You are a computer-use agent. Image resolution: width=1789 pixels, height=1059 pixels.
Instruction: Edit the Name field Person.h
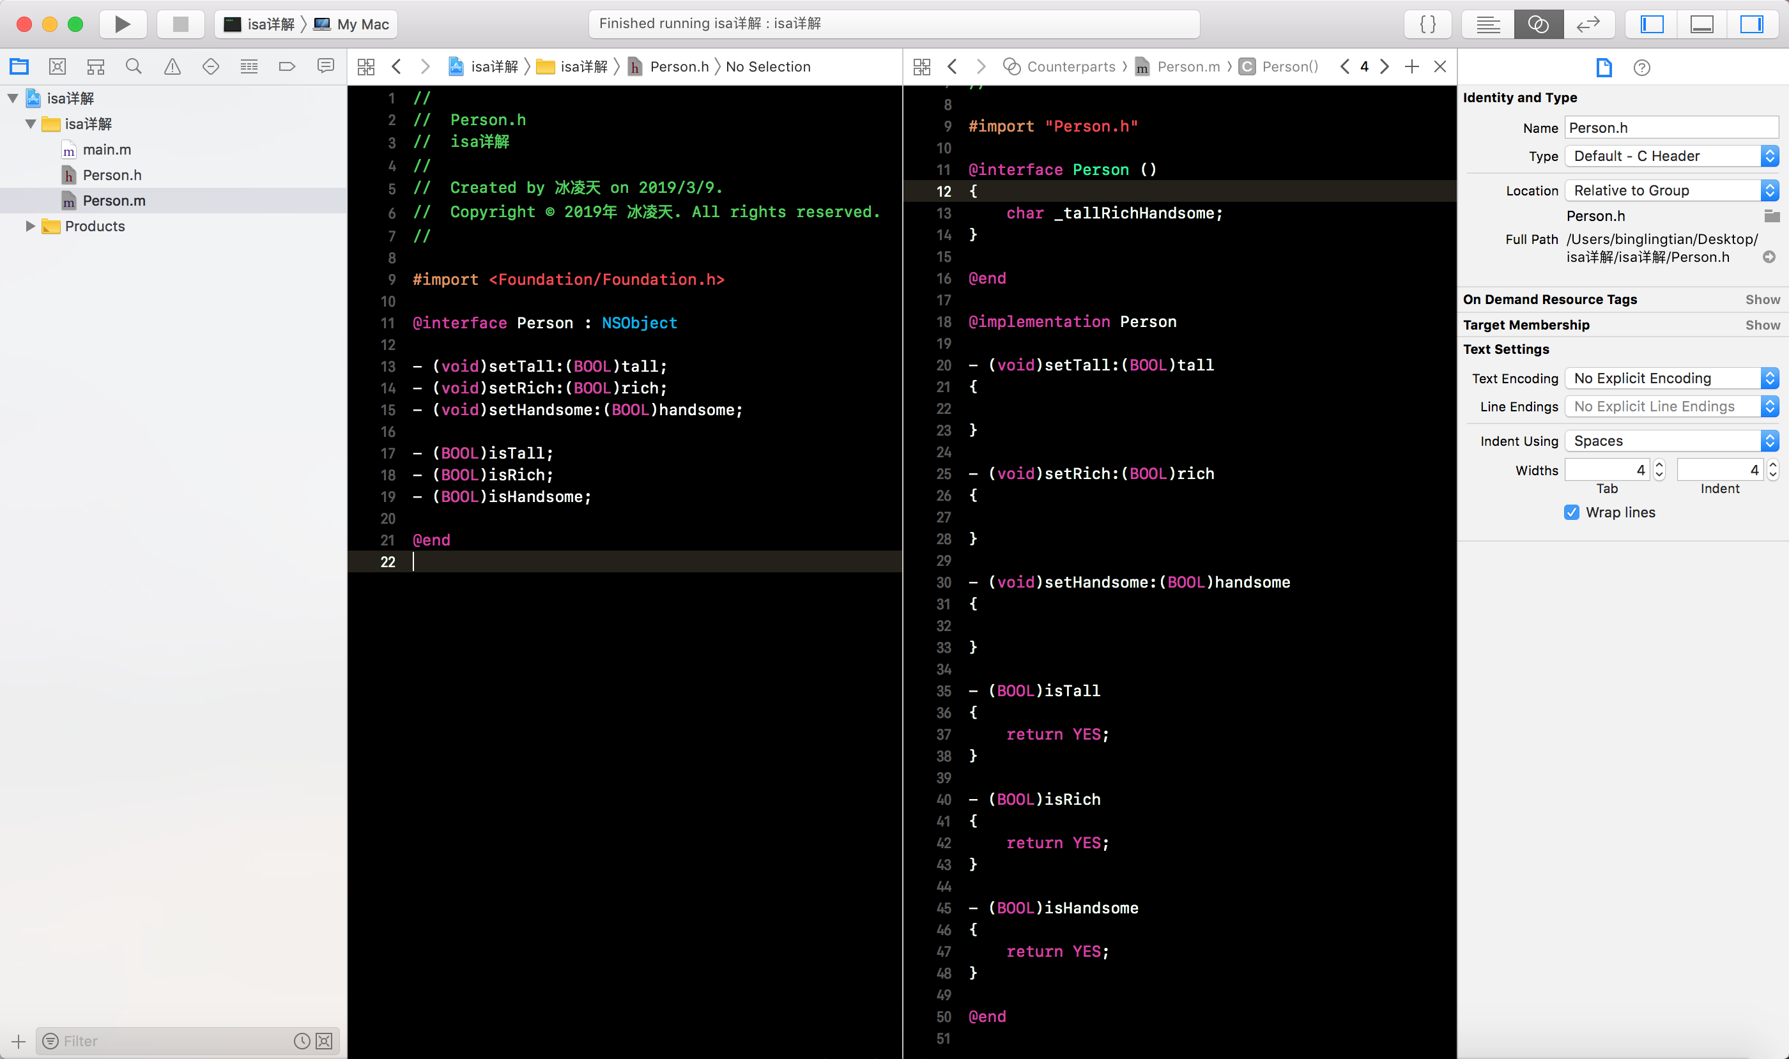(1671, 128)
